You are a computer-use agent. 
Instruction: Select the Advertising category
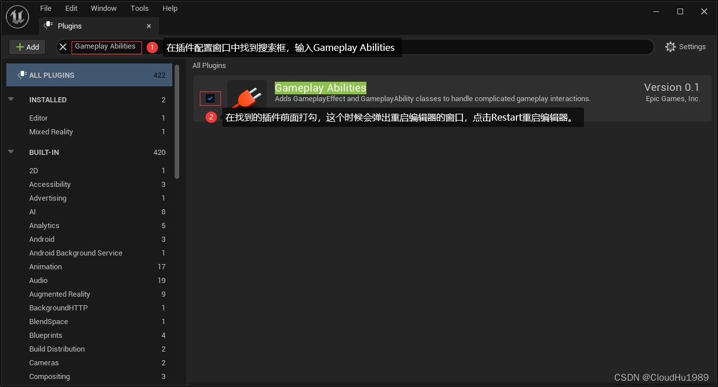point(89,198)
